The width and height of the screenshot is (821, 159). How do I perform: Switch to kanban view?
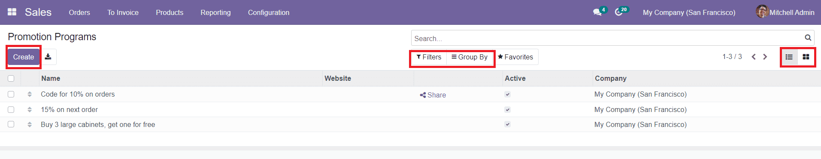pyautogui.click(x=806, y=57)
